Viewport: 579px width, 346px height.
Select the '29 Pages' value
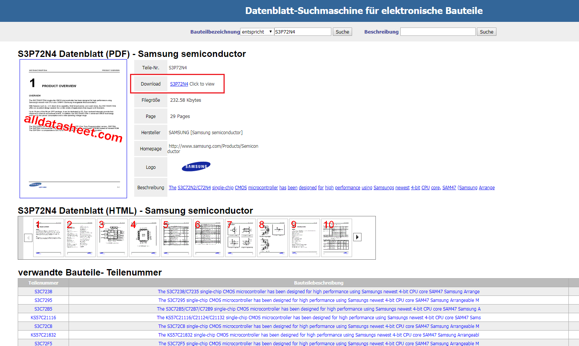pyautogui.click(x=180, y=116)
